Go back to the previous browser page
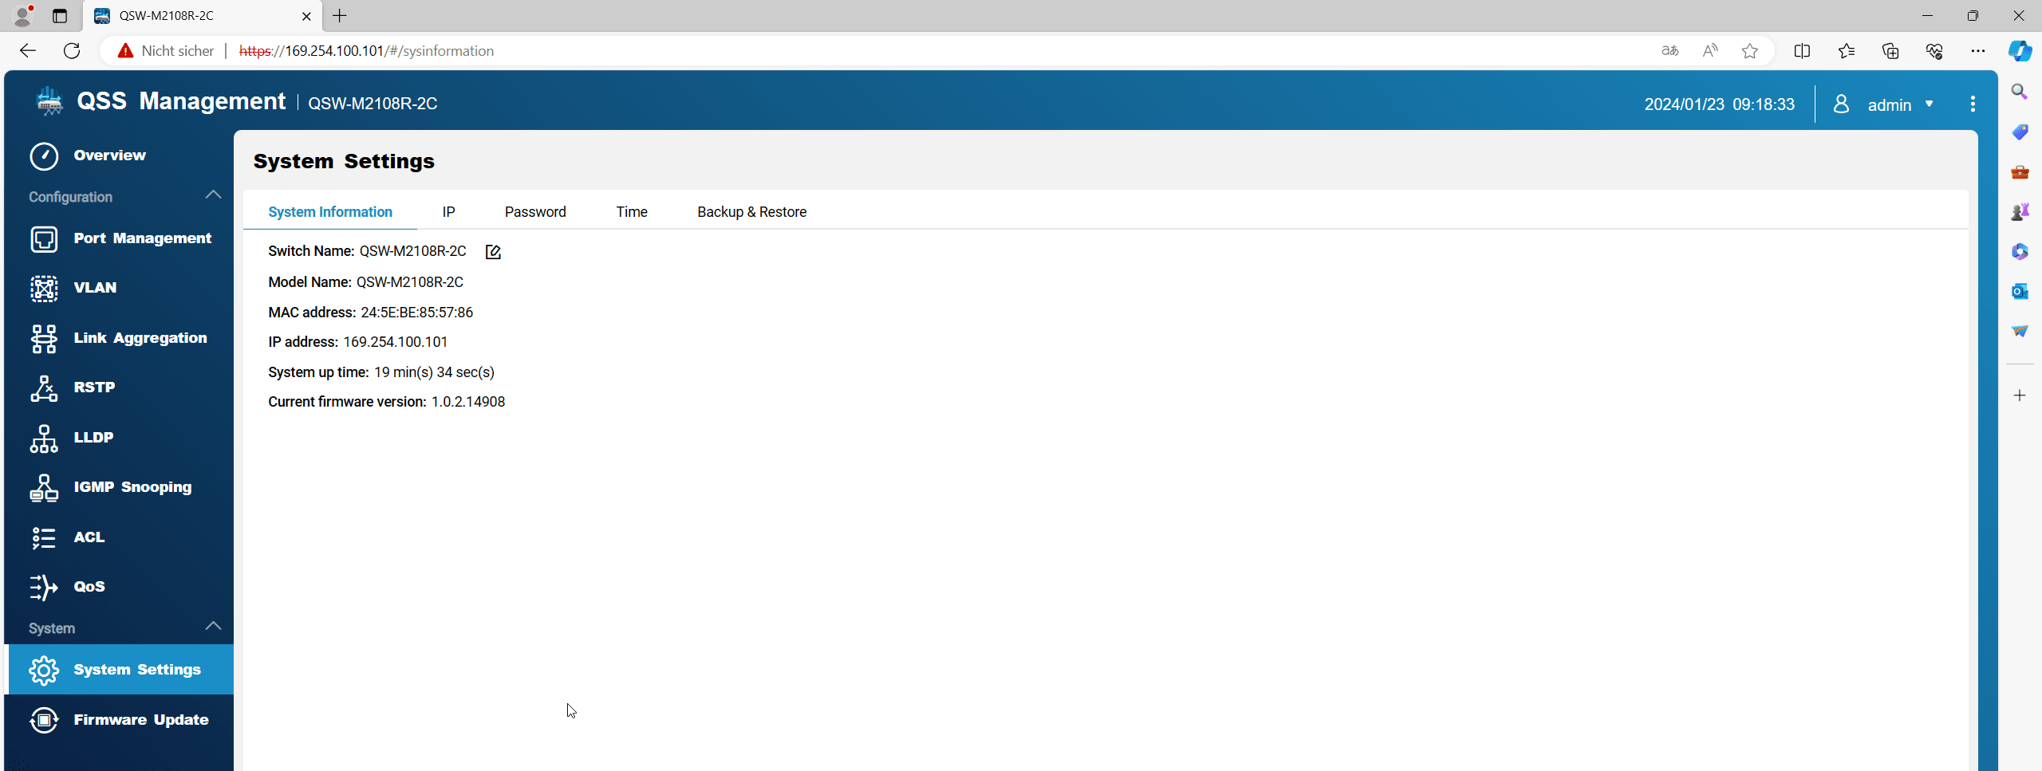2042x771 pixels. click(28, 51)
